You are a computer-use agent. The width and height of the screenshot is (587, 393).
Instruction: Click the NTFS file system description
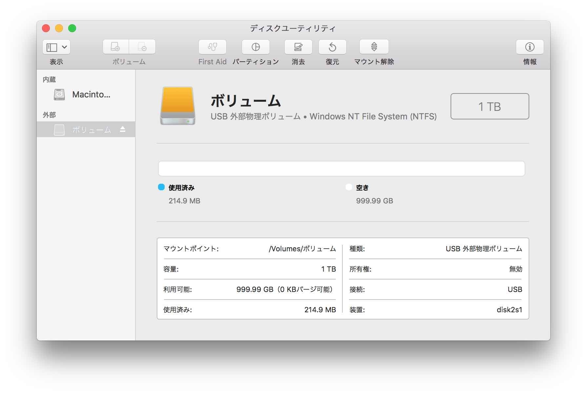(324, 116)
